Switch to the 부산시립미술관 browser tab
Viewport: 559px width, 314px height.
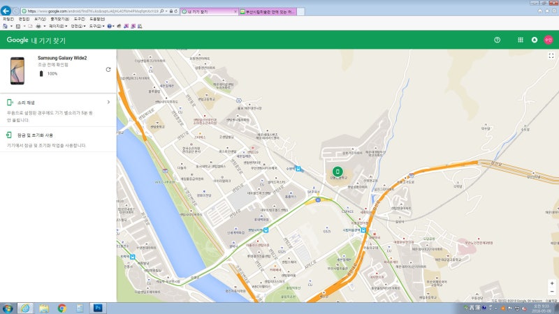(x=268, y=11)
